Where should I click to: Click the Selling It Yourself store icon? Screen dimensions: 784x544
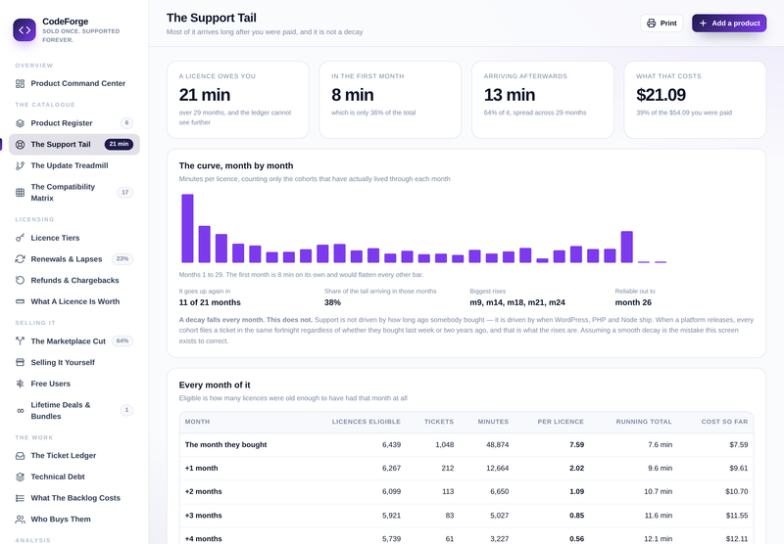20,362
